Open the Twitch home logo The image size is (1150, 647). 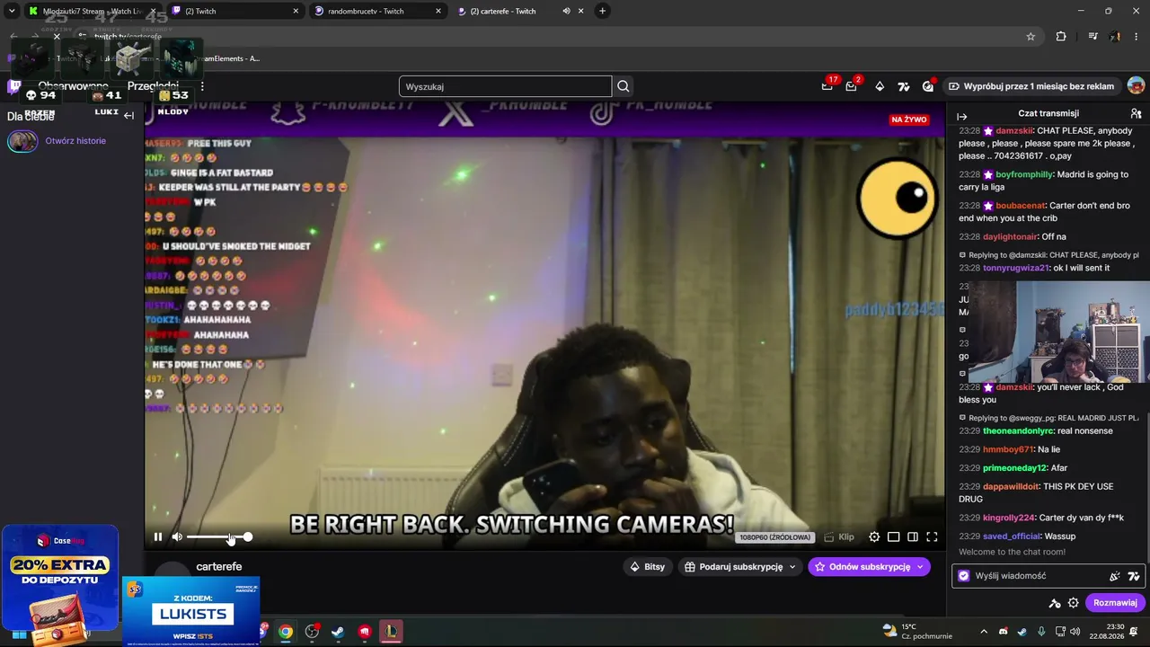(14, 86)
